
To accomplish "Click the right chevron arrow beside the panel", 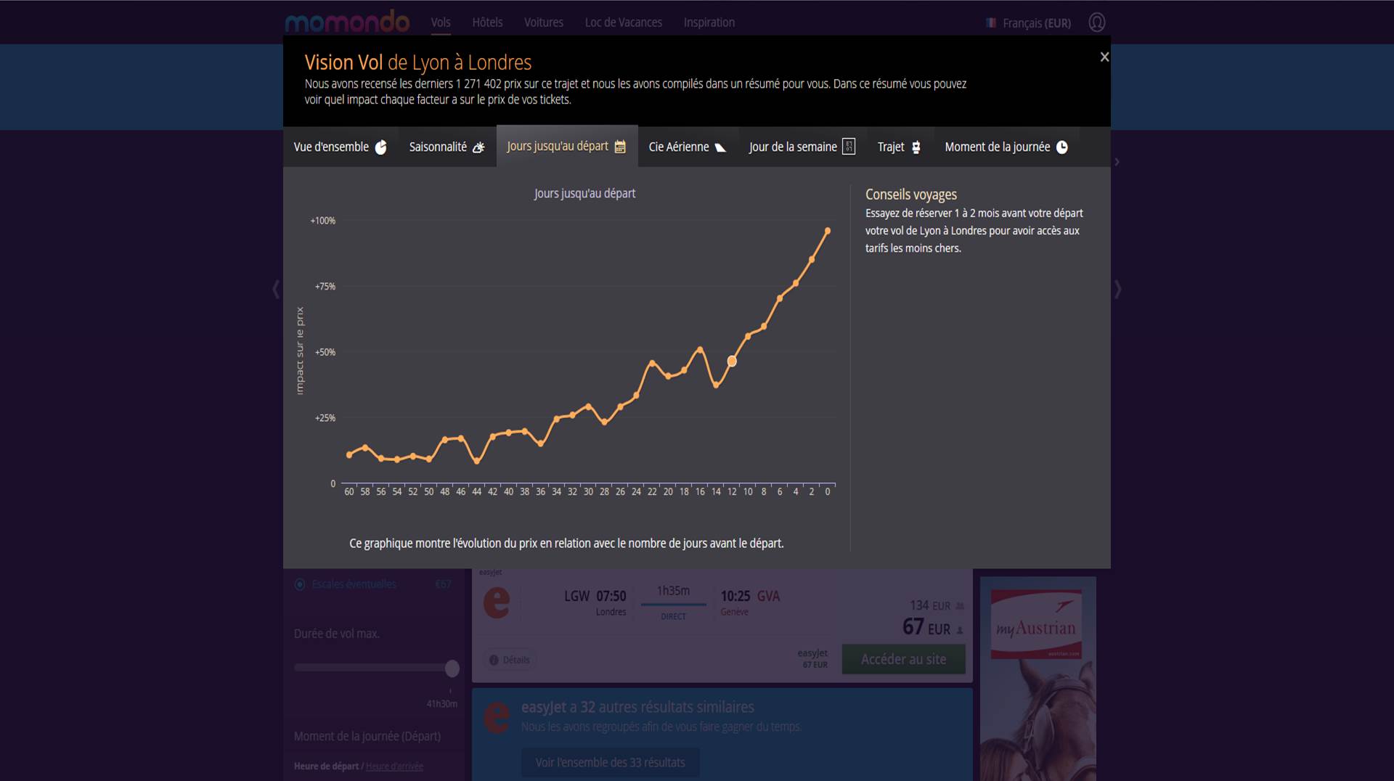I will click(1117, 290).
